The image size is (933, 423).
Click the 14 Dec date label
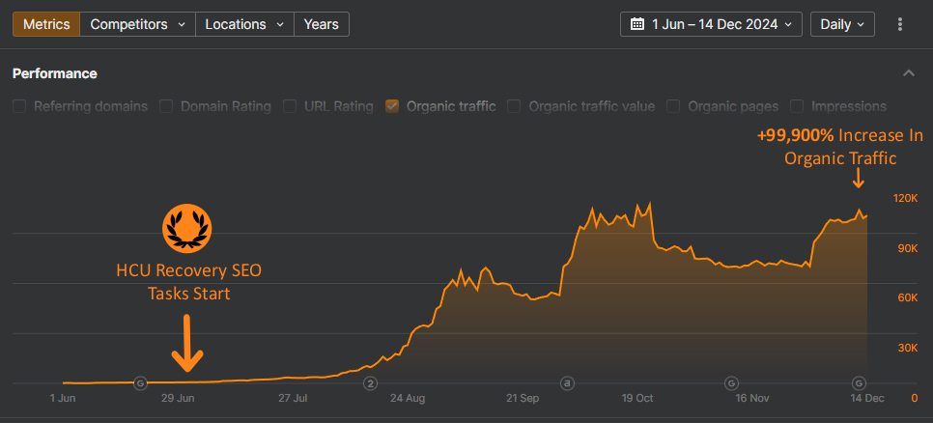click(867, 398)
